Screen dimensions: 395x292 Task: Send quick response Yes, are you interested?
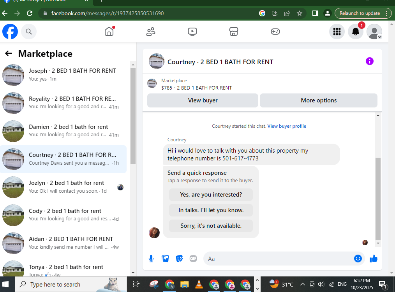(x=211, y=195)
